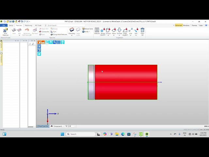Select the Geometry feature icon
Viewport: 209px width, 157px height.
(72, 30)
